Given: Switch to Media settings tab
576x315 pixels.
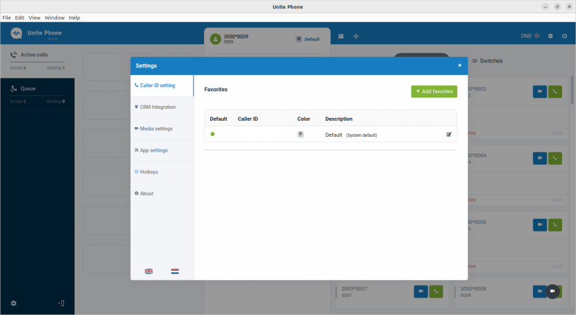Looking at the screenshot, I should pos(162,129).
